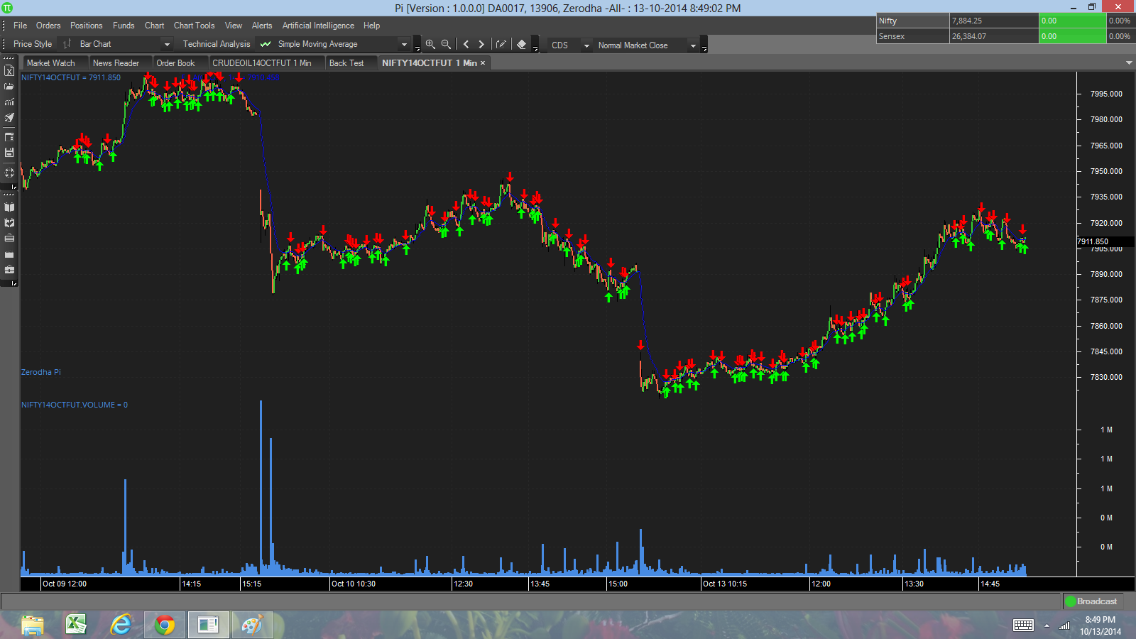Open the on-screen keyboard tray icon
The height and width of the screenshot is (639, 1136).
click(x=1023, y=626)
